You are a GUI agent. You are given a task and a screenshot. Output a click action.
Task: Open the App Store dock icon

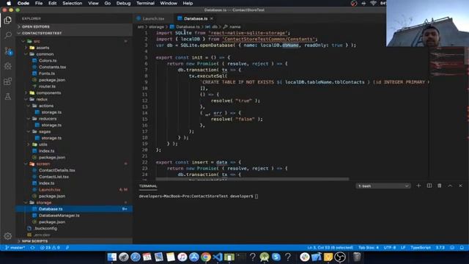coord(193,257)
